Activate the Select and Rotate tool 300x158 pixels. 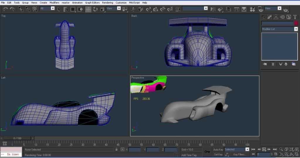point(95,9)
